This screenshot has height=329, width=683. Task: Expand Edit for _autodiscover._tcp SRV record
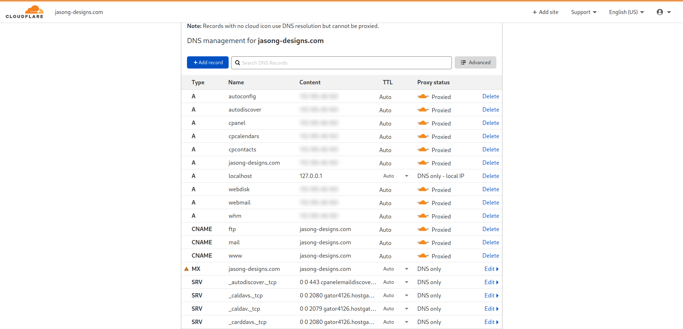tap(491, 282)
